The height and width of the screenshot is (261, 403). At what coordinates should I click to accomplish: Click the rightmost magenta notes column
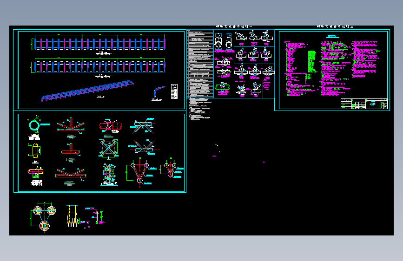tap(365, 59)
